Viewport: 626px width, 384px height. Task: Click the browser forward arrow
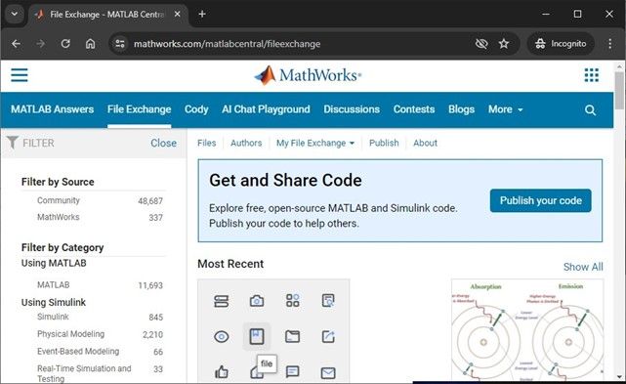pyautogui.click(x=41, y=44)
